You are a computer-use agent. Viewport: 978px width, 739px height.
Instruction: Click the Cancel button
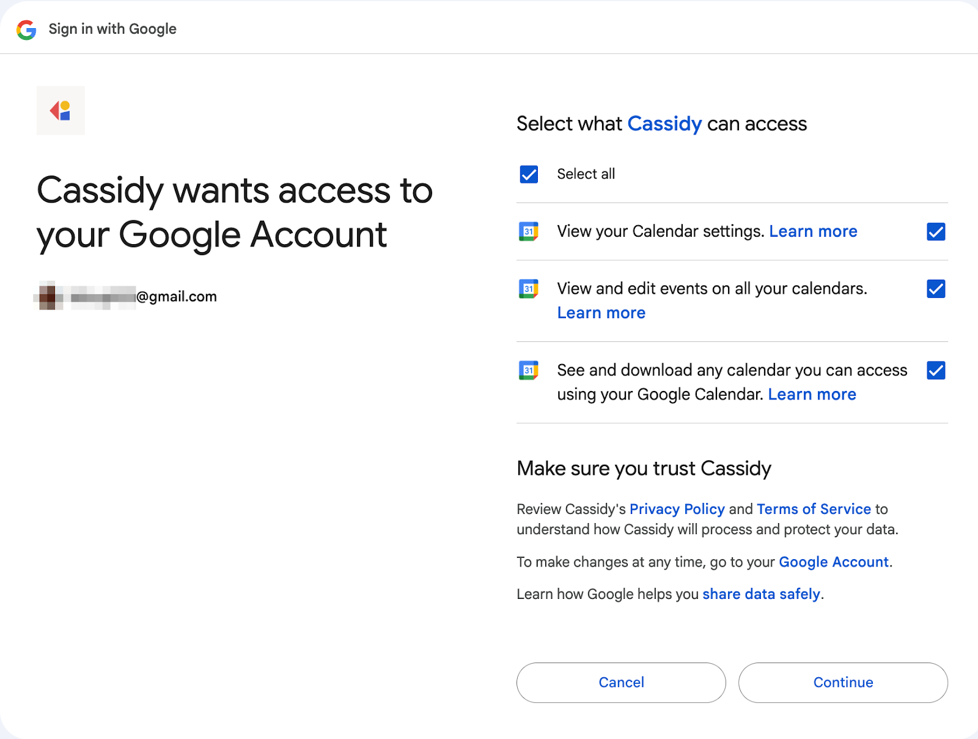coord(621,682)
